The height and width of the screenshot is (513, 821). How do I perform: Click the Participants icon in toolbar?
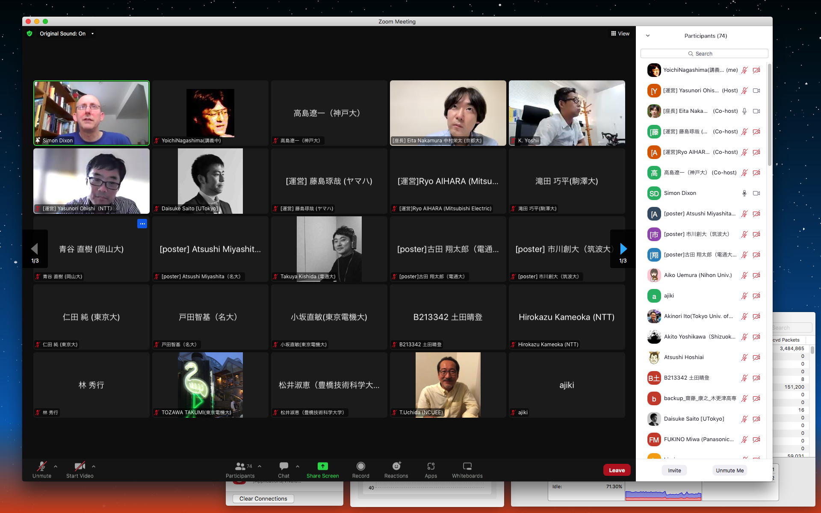[x=240, y=466]
